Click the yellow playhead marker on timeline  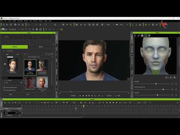pos(84,106)
